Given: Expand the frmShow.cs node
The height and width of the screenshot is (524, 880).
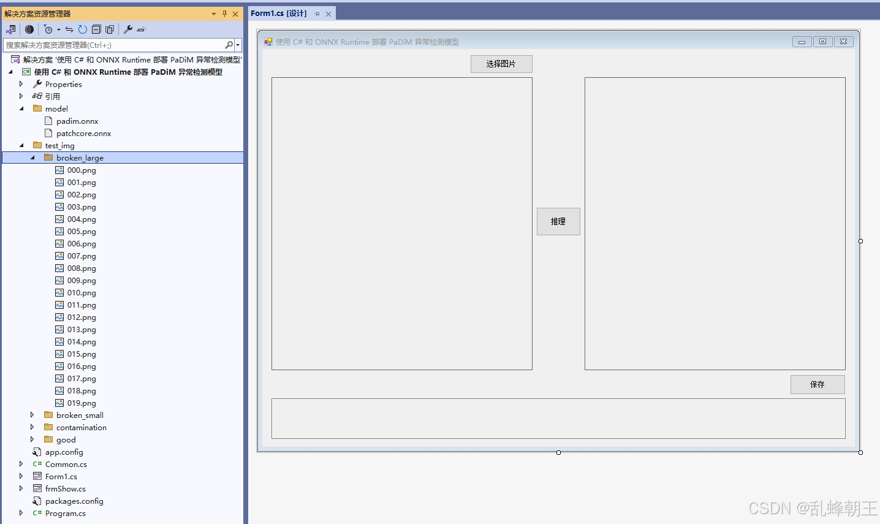Looking at the screenshot, I should click(x=21, y=488).
